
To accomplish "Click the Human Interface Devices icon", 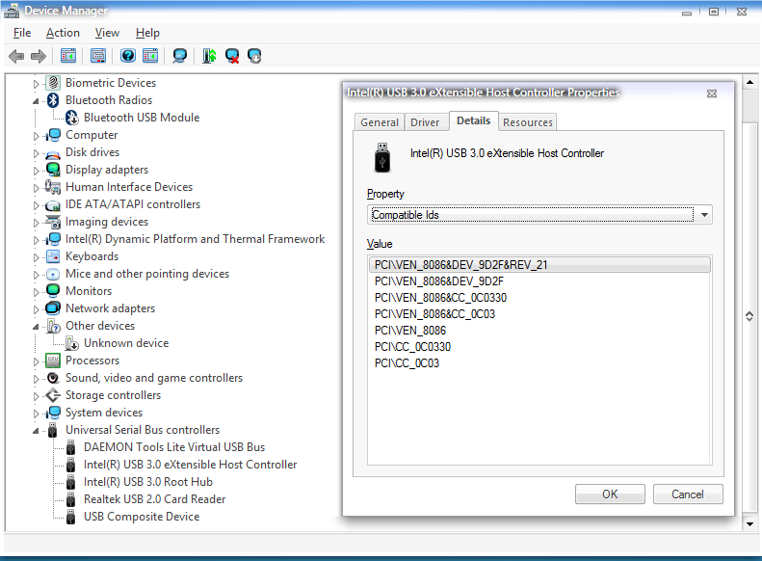I will click(x=53, y=187).
